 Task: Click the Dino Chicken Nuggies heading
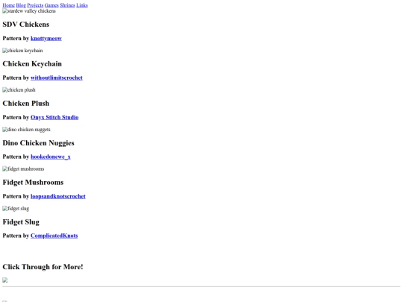point(38,142)
